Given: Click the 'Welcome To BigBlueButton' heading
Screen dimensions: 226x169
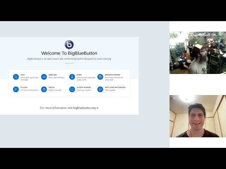Looking at the screenshot, I should (69, 53).
